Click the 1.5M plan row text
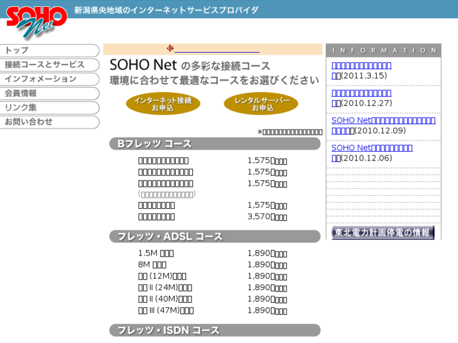 click(156, 253)
